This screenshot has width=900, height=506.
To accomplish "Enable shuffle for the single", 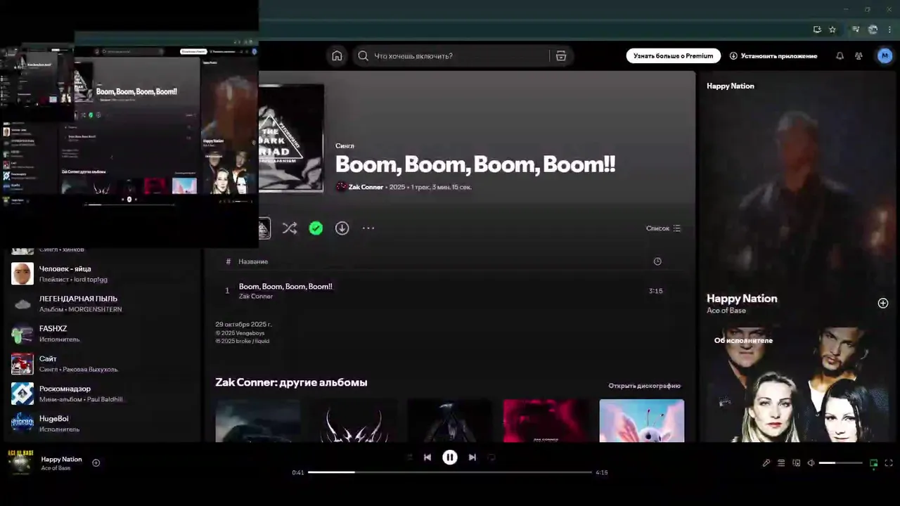I will pyautogui.click(x=289, y=228).
